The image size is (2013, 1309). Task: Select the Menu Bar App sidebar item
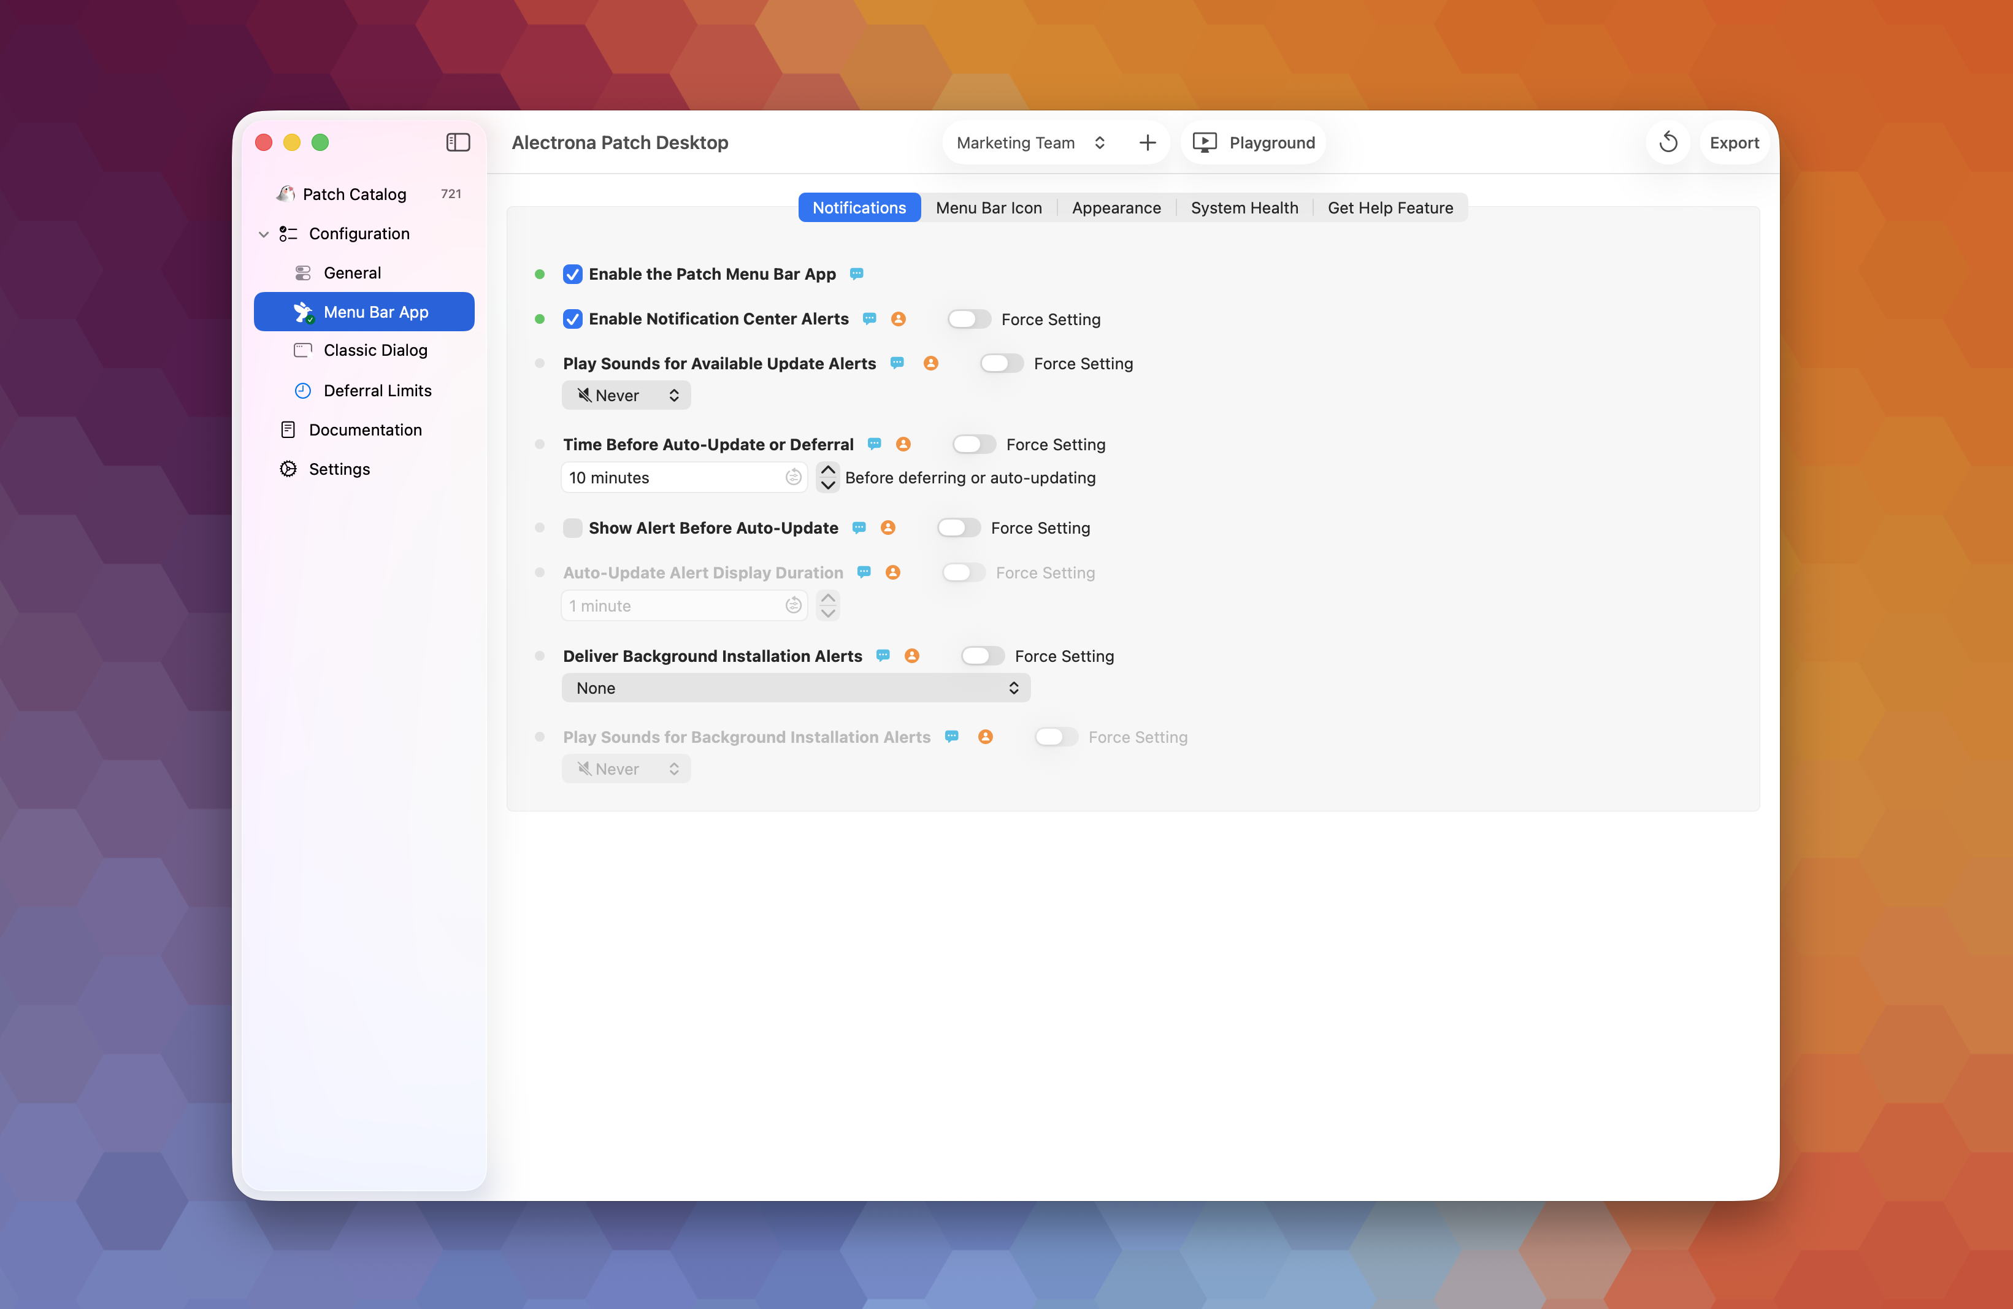click(364, 311)
